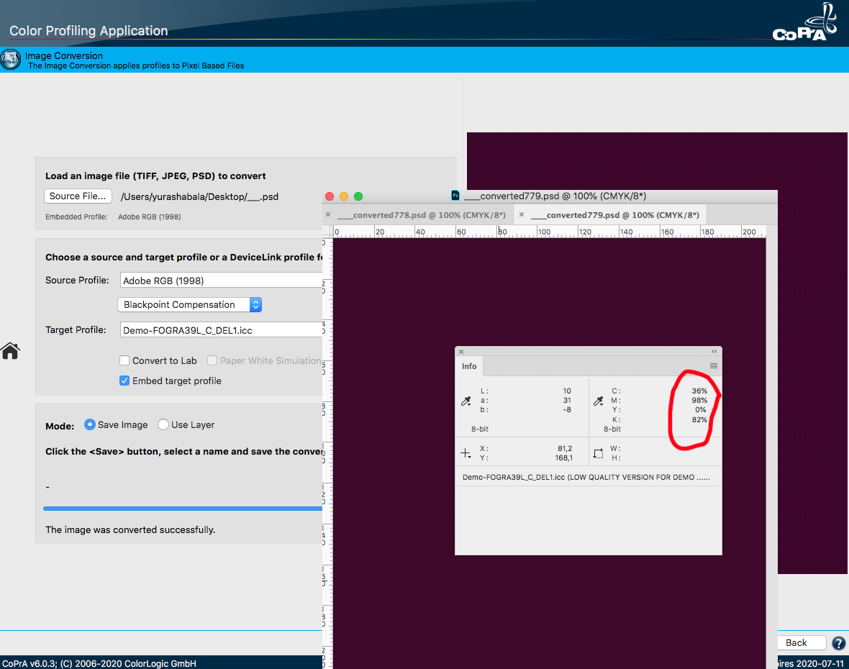Close the Info panel with its X
Image resolution: width=849 pixels, height=669 pixels.
[461, 351]
